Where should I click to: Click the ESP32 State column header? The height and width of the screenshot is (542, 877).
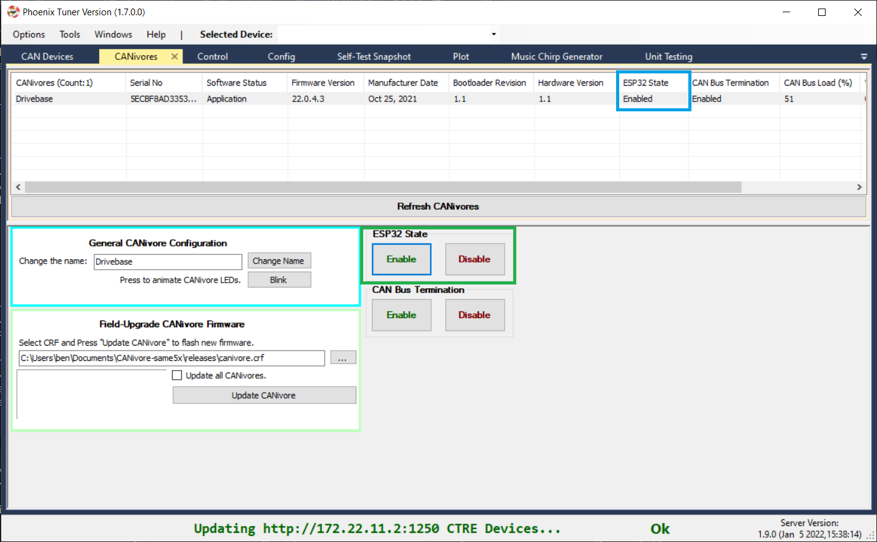pyautogui.click(x=653, y=83)
